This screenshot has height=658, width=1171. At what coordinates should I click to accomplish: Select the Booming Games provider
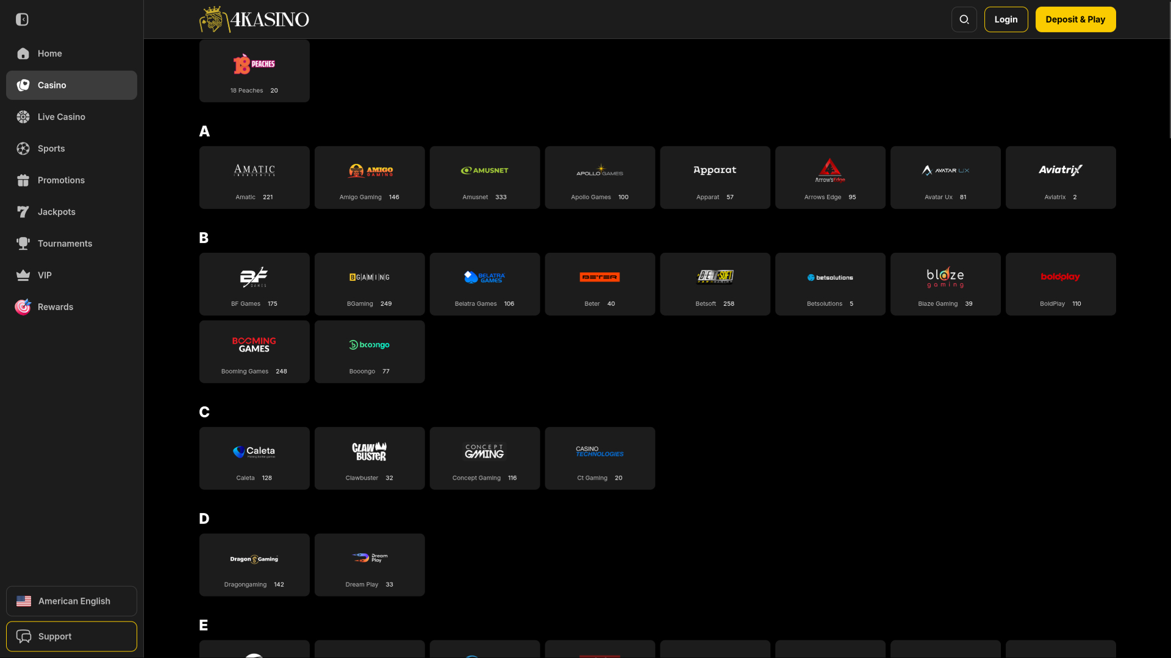pyautogui.click(x=254, y=352)
